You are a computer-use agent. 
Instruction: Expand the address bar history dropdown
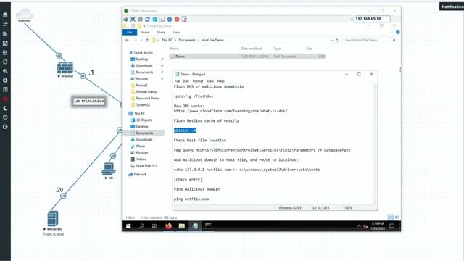[x=332, y=40]
